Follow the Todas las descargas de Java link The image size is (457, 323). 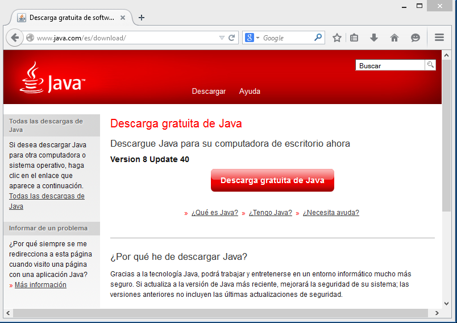point(47,201)
